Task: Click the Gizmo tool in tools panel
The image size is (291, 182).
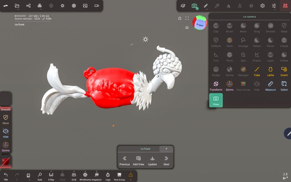Action: [x=229, y=86]
